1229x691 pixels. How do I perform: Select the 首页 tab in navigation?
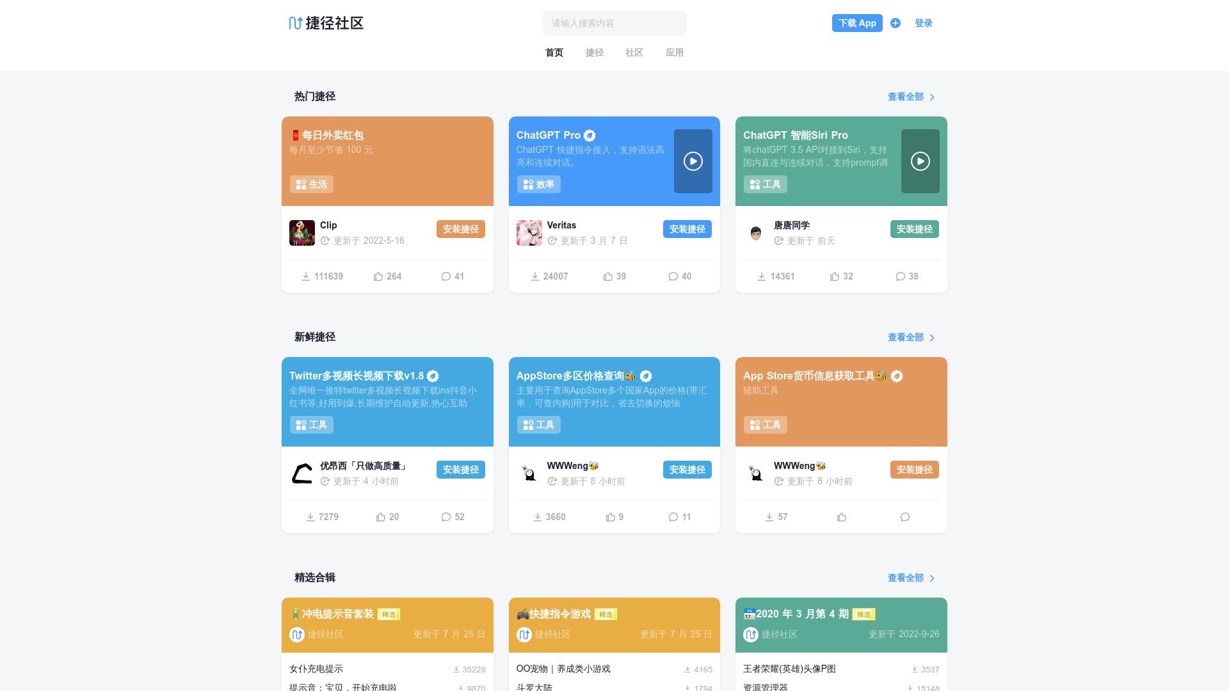point(553,52)
